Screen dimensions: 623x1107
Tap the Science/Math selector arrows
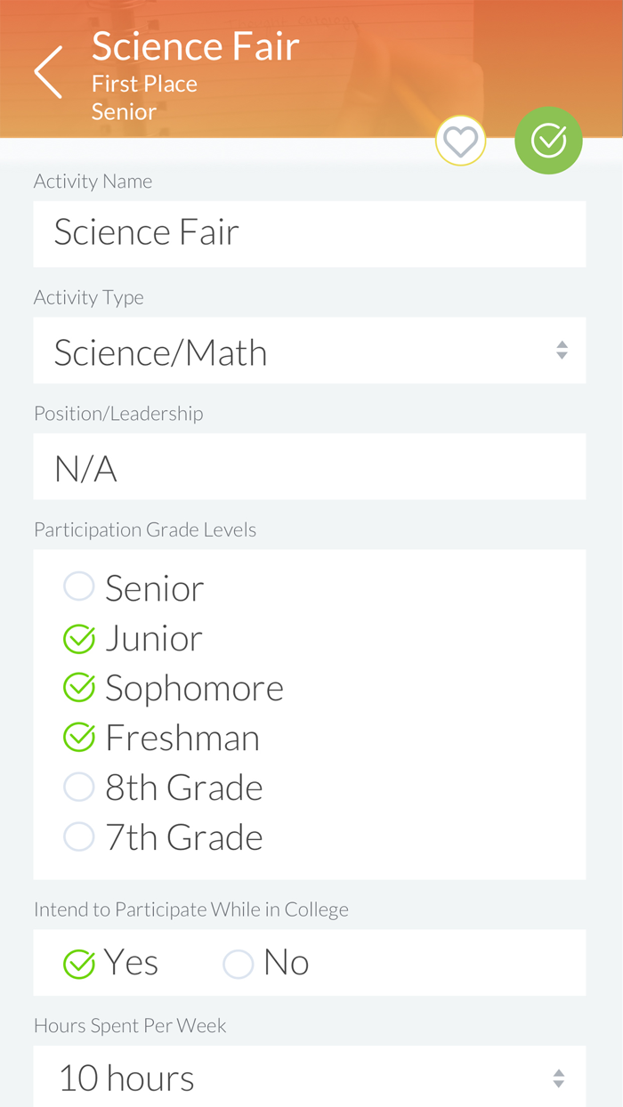coord(562,351)
